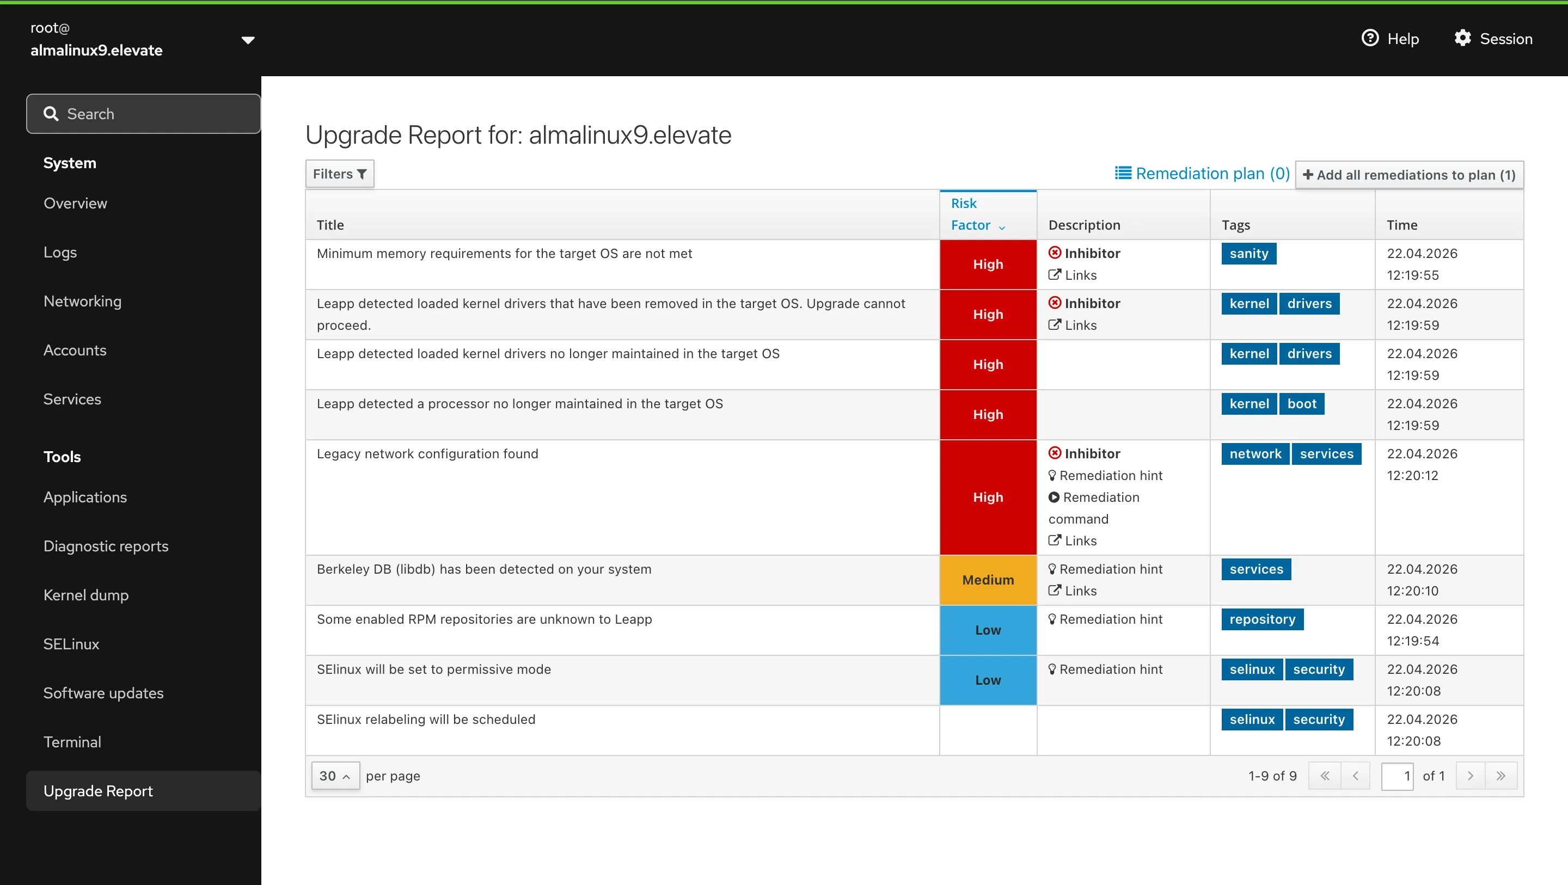Open Links for minimum memory row
1568x885 pixels.
click(x=1073, y=274)
